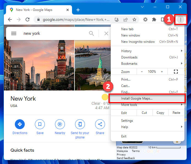The image size is (191, 164).
Task: Select New window from Chrome menu
Action: [148, 35]
